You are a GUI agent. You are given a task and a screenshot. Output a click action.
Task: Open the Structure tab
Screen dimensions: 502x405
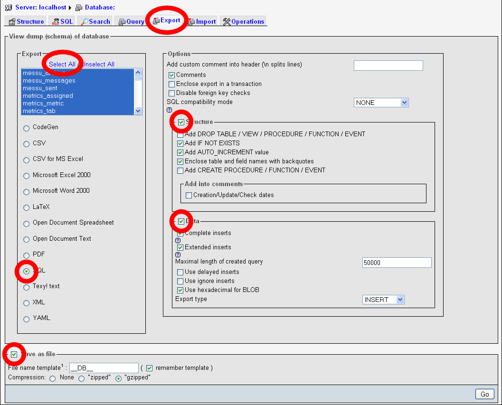coord(26,21)
